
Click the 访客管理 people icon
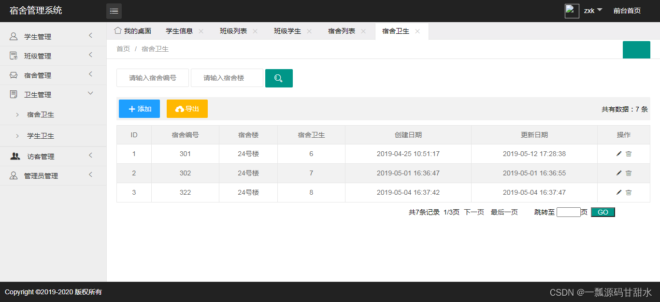pyautogui.click(x=15, y=156)
